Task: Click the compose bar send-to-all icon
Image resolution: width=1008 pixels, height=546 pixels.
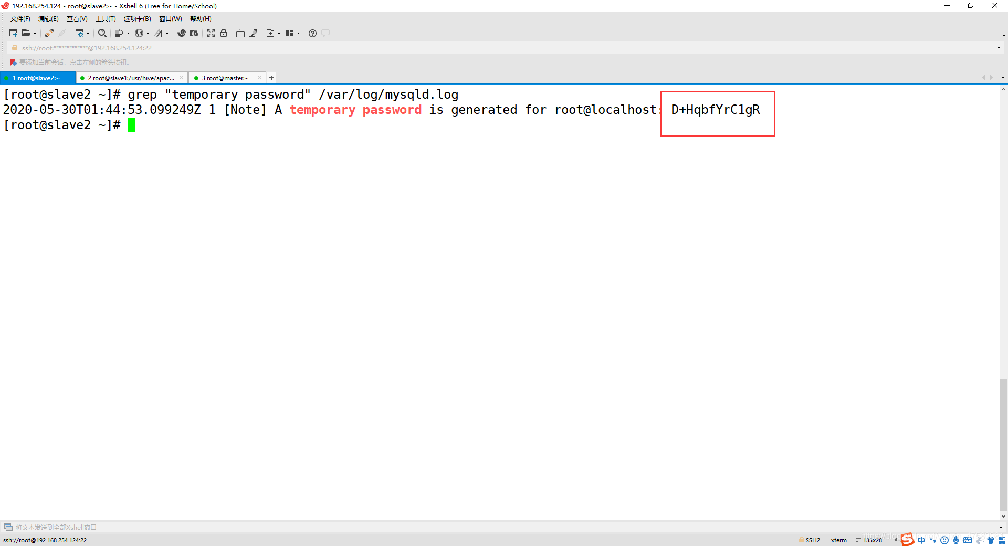Action: 8,527
